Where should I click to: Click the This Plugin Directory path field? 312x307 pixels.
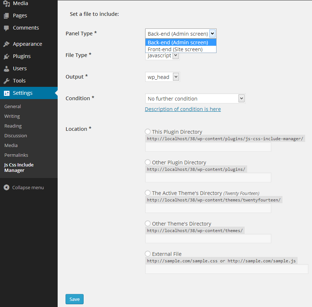coord(208,147)
